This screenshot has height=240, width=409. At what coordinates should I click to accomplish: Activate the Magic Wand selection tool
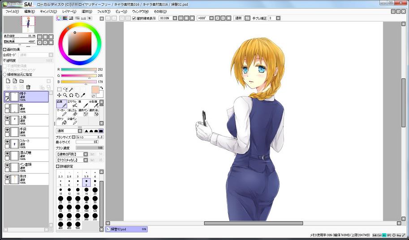tap(71, 89)
